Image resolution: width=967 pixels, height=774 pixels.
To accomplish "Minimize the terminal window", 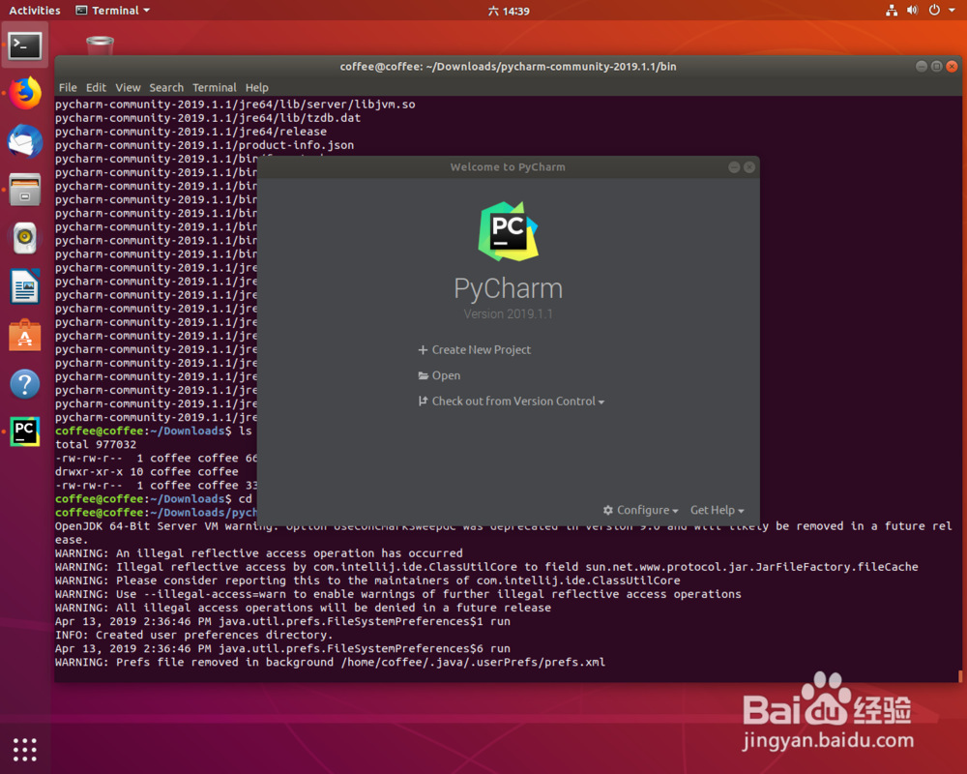I will pyautogui.click(x=922, y=66).
